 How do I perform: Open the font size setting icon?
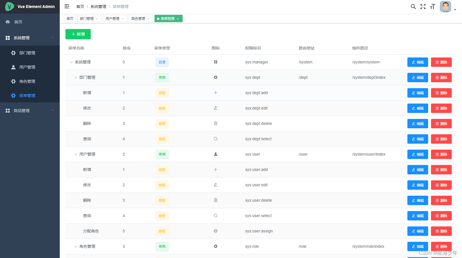(433, 7)
